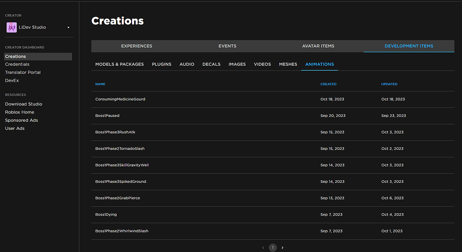
Task: Open the User Ads link
Action: (15, 128)
